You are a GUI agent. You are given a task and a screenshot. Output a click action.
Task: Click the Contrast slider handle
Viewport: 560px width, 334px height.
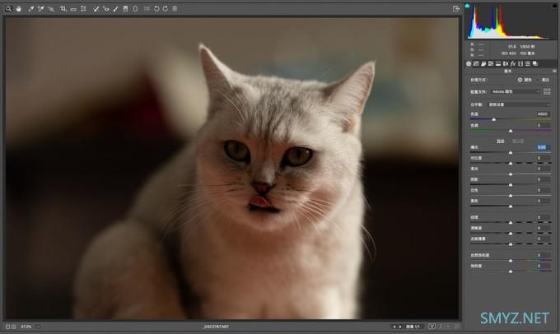point(511,164)
